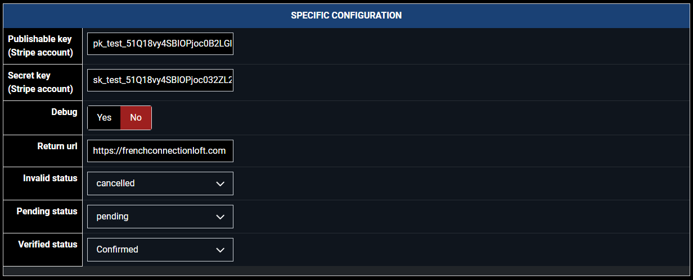Click the chevron arrow beside Confirmed
This screenshot has width=693, height=280.
(220, 250)
